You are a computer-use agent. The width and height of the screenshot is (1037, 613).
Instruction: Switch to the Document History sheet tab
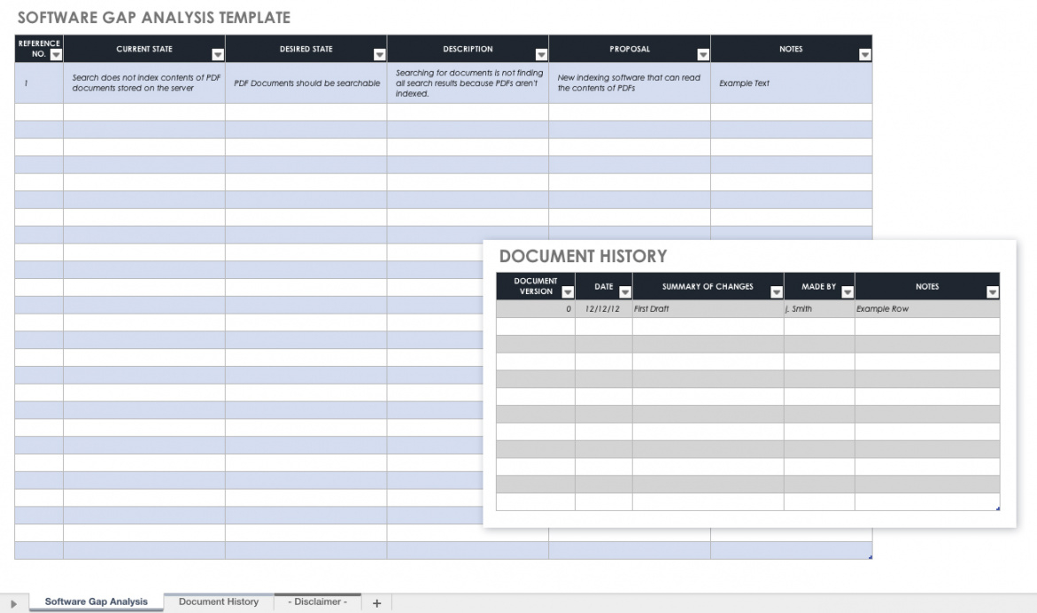tap(219, 602)
